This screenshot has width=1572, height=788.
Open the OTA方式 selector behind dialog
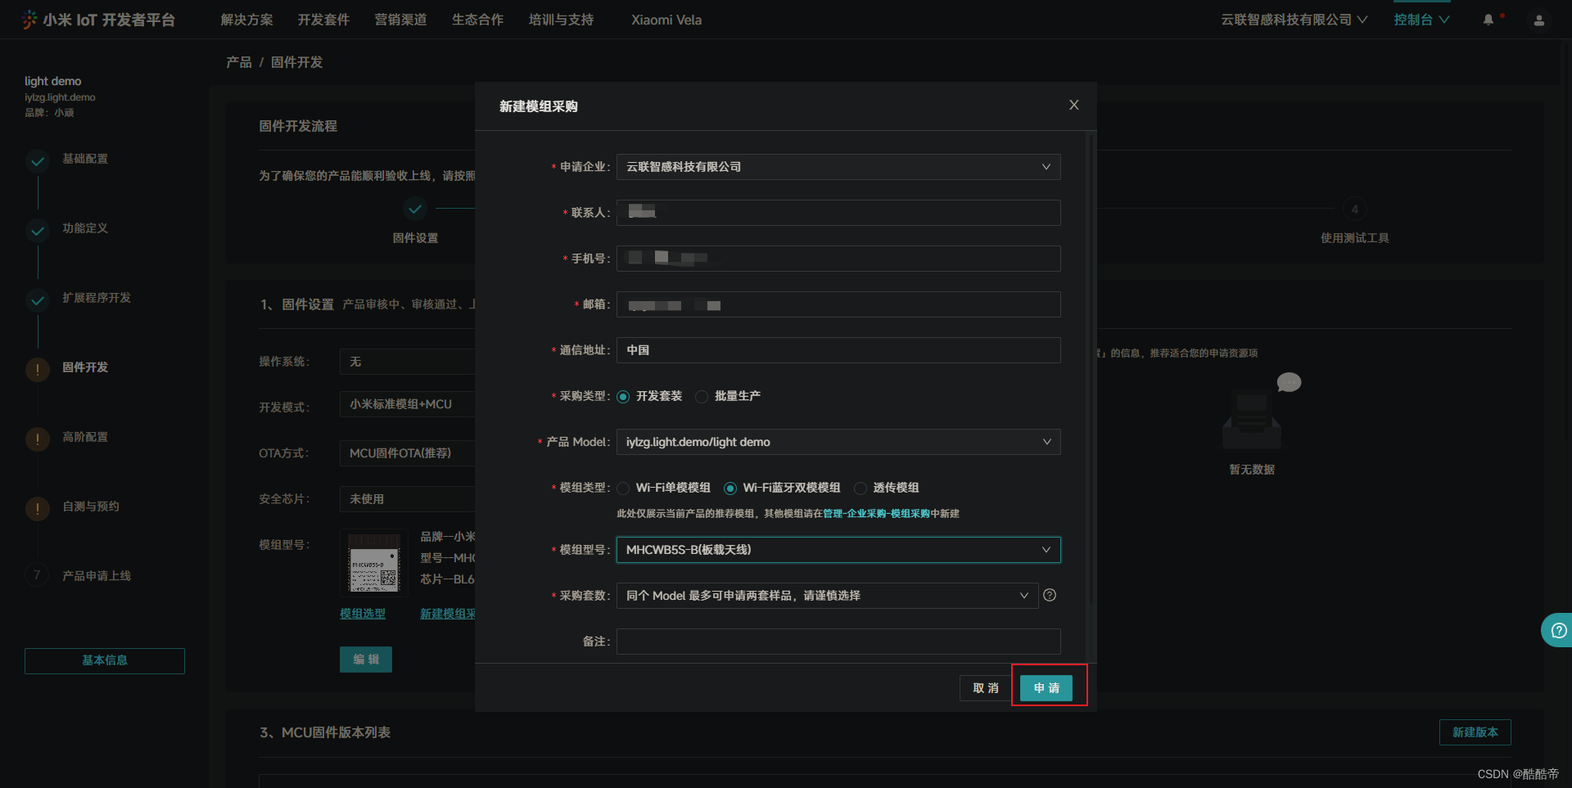pos(407,453)
